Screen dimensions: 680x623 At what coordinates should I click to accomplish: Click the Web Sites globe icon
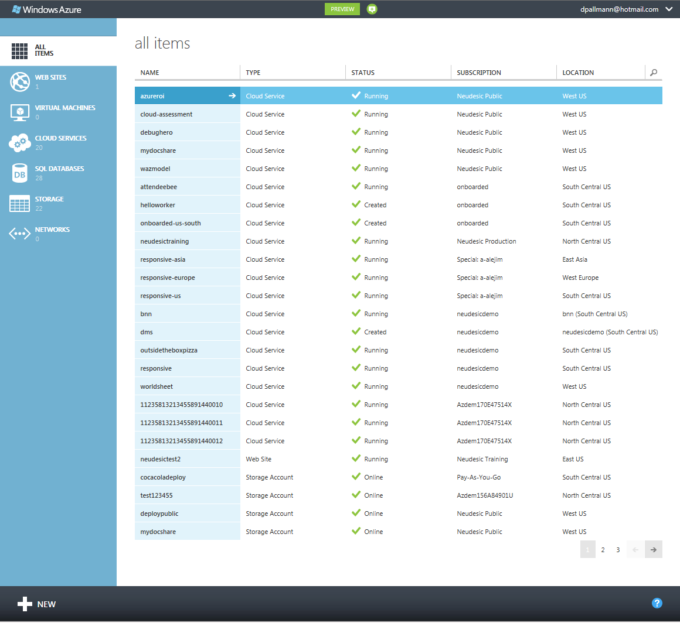20,82
